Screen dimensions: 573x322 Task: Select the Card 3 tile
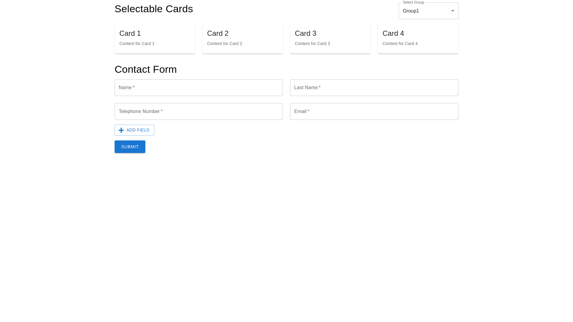(x=330, y=39)
